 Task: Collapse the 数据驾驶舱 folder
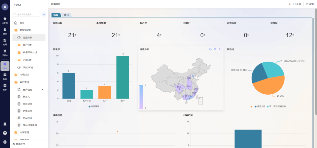coord(26,30)
